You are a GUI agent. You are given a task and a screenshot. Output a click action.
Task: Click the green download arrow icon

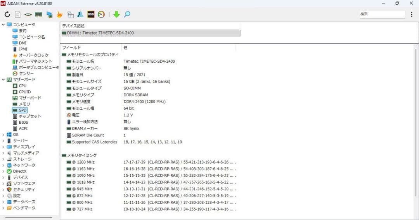[116, 14]
